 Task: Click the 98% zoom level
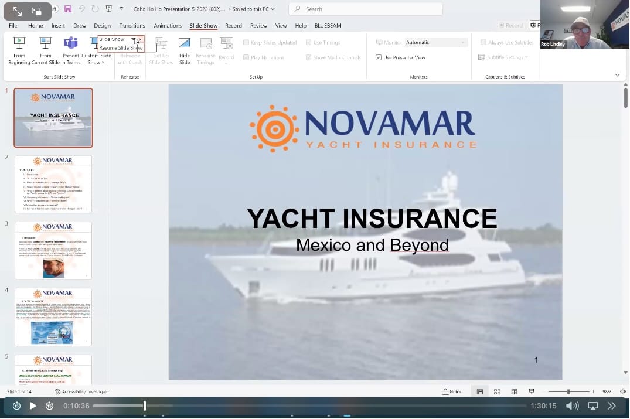point(607,391)
